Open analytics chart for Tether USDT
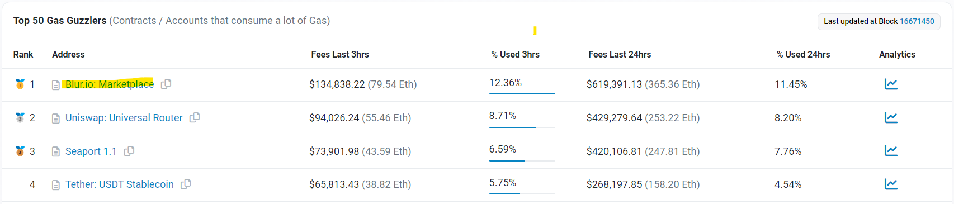This screenshot has height=204, width=954. pos(891,184)
